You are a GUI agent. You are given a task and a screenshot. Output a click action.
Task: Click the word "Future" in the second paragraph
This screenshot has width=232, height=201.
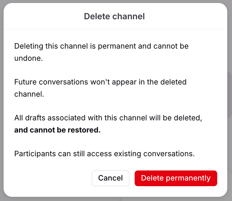click(25, 82)
